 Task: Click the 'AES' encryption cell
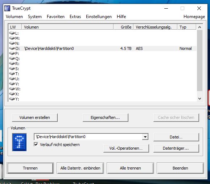139,48
